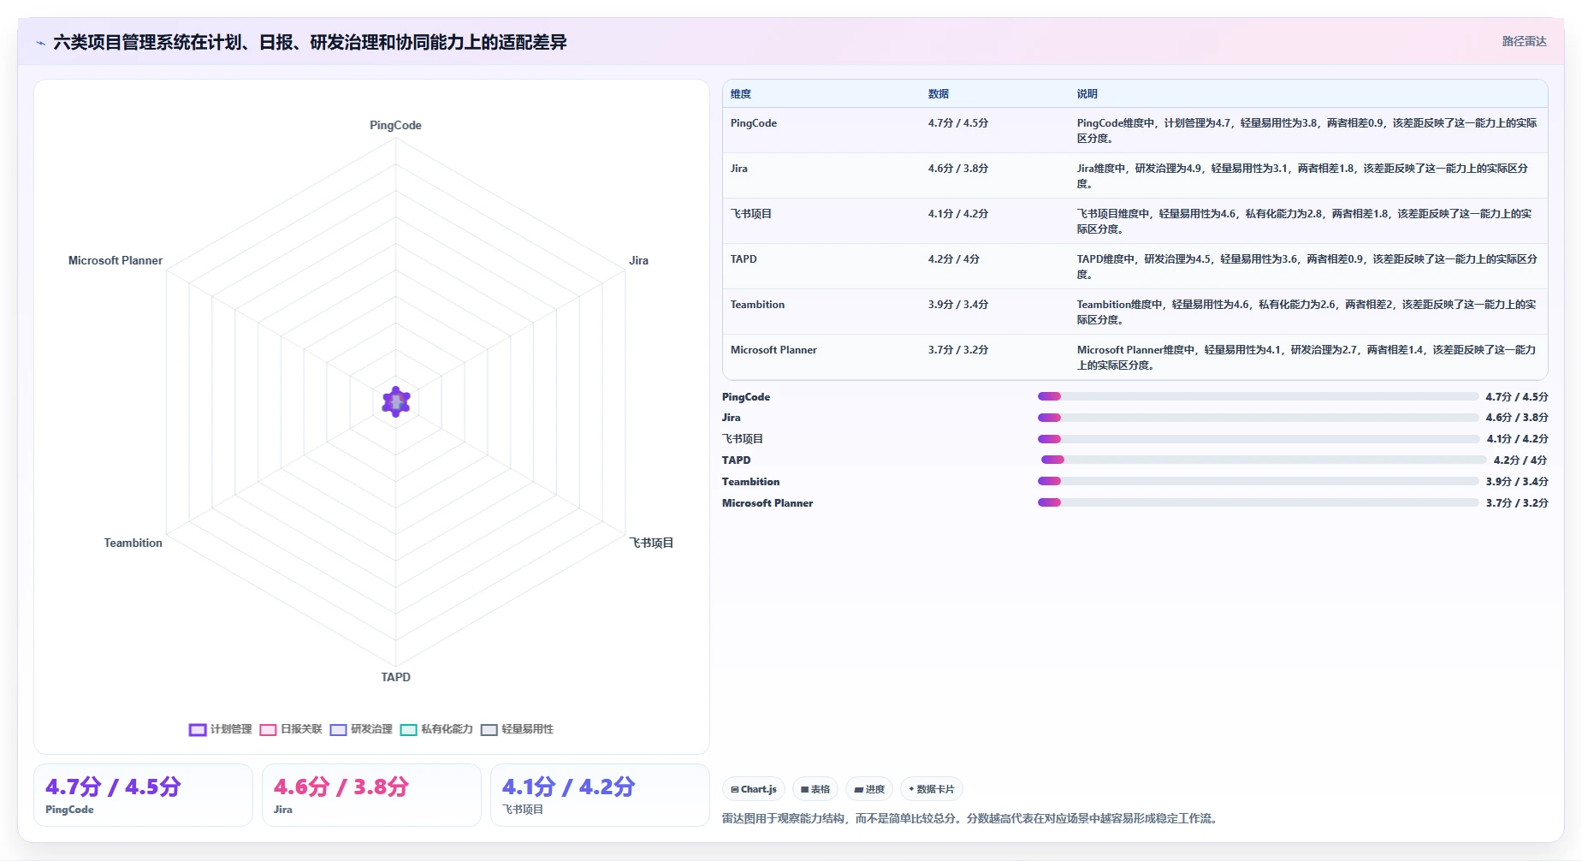Image resolution: width=1582 pixels, height=861 pixels.
Task: Click the table value 3.7分 / 3.2分
Action: coord(958,350)
